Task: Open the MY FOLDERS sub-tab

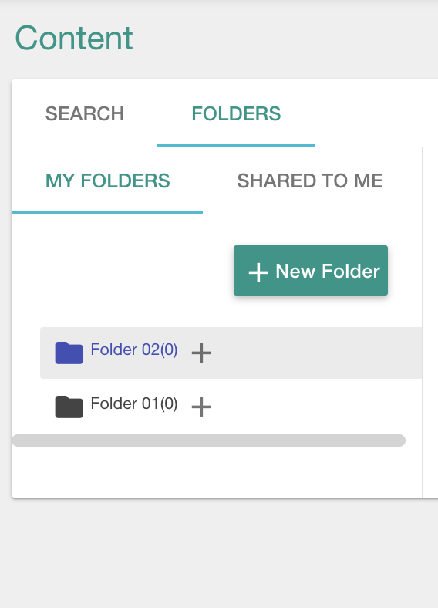Action: point(107,181)
